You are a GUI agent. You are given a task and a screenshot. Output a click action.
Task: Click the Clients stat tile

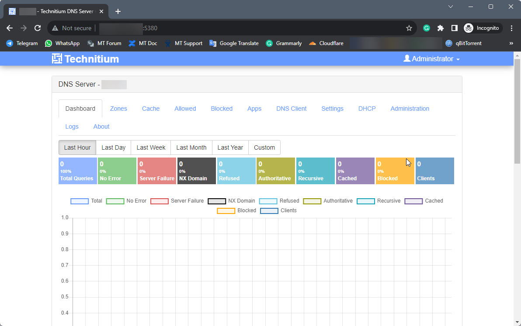pos(434,171)
